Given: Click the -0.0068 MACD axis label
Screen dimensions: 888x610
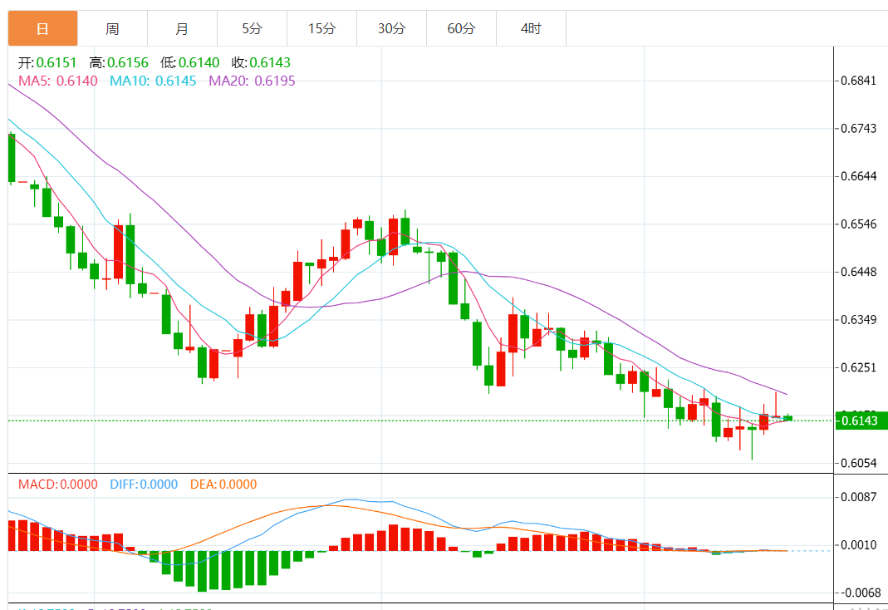Looking at the screenshot, I should tap(859, 593).
